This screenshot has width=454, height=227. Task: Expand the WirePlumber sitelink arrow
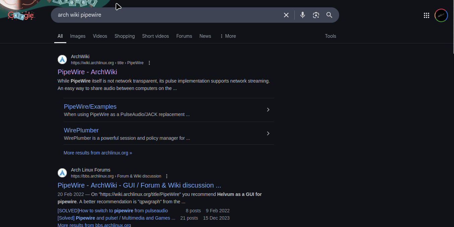[268, 133]
